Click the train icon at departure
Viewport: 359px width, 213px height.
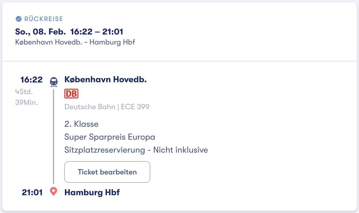54,82
